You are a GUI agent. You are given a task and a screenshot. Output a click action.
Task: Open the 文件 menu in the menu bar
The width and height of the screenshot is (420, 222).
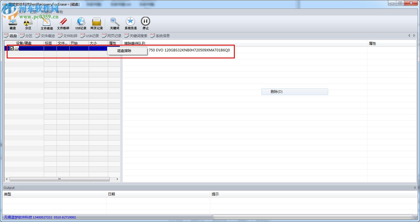point(22,12)
